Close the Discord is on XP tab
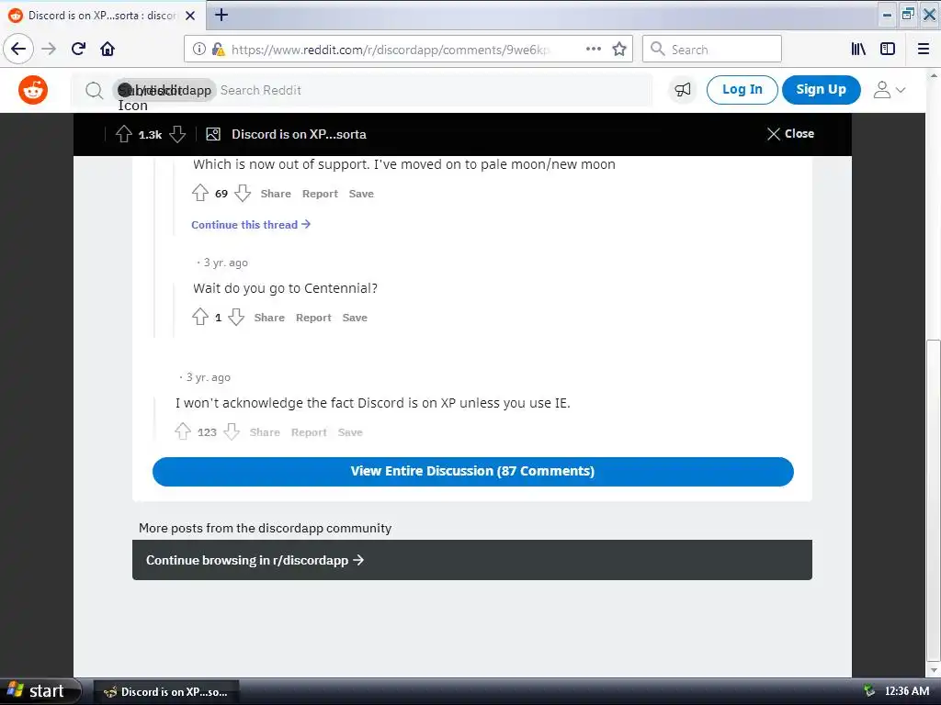This screenshot has height=705, width=941. click(x=190, y=16)
